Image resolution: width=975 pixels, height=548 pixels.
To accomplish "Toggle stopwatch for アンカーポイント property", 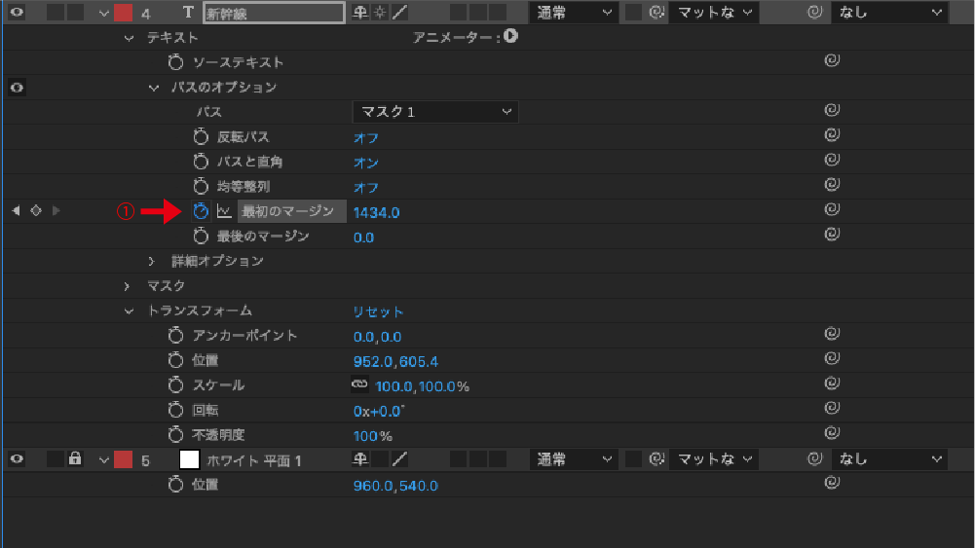I will [x=175, y=336].
